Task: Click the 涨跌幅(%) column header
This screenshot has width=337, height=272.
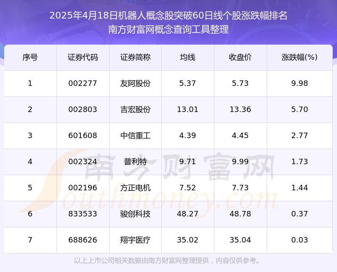Action: coord(300,57)
